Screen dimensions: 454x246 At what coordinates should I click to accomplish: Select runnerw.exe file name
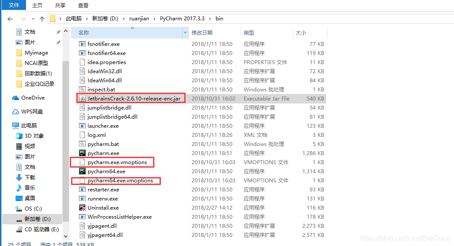102,199
